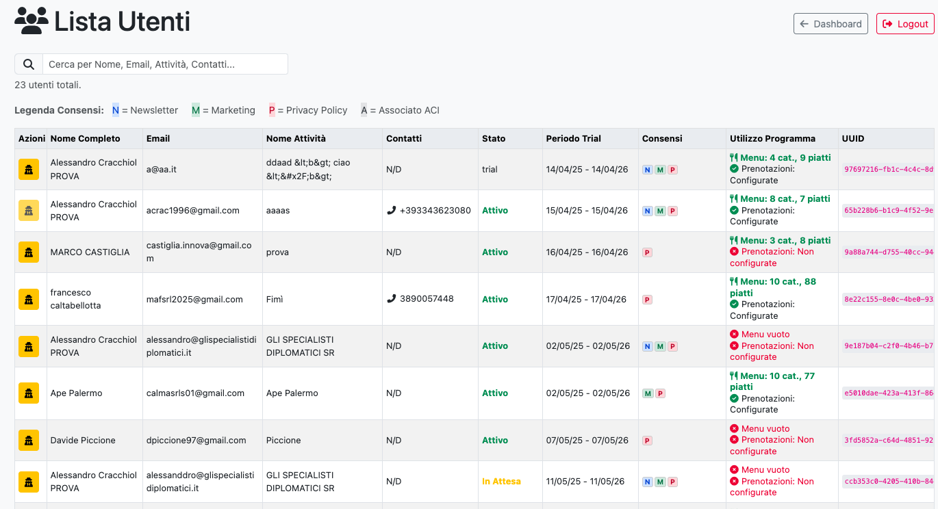The height and width of the screenshot is (509, 938).
Task: Click action icon for francesco caltabellotta
Action: point(29,300)
